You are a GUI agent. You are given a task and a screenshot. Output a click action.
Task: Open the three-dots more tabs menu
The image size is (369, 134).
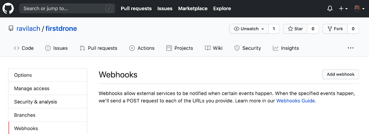(x=351, y=48)
